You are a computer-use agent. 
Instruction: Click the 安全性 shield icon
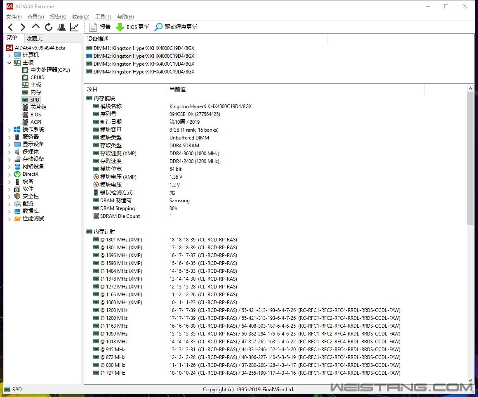pyautogui.click(x=17, y=196)
